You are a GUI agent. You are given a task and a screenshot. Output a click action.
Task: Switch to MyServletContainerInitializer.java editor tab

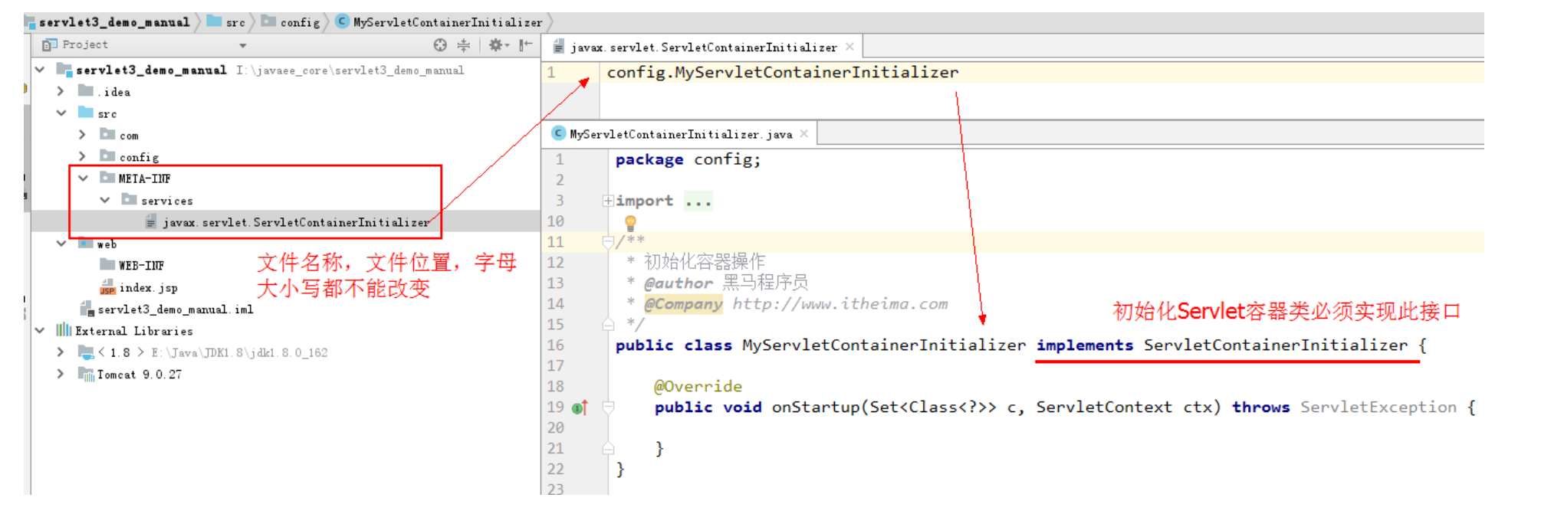680,134
